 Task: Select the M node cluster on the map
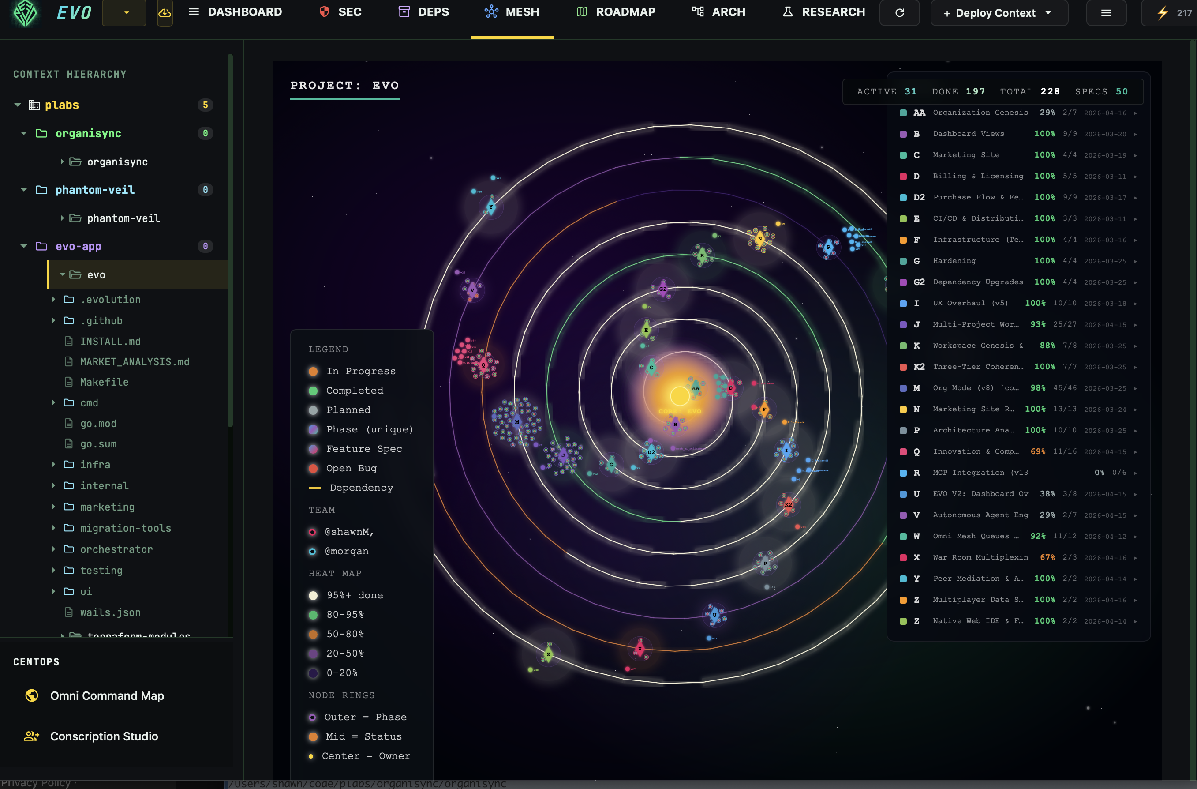(516, 422)
